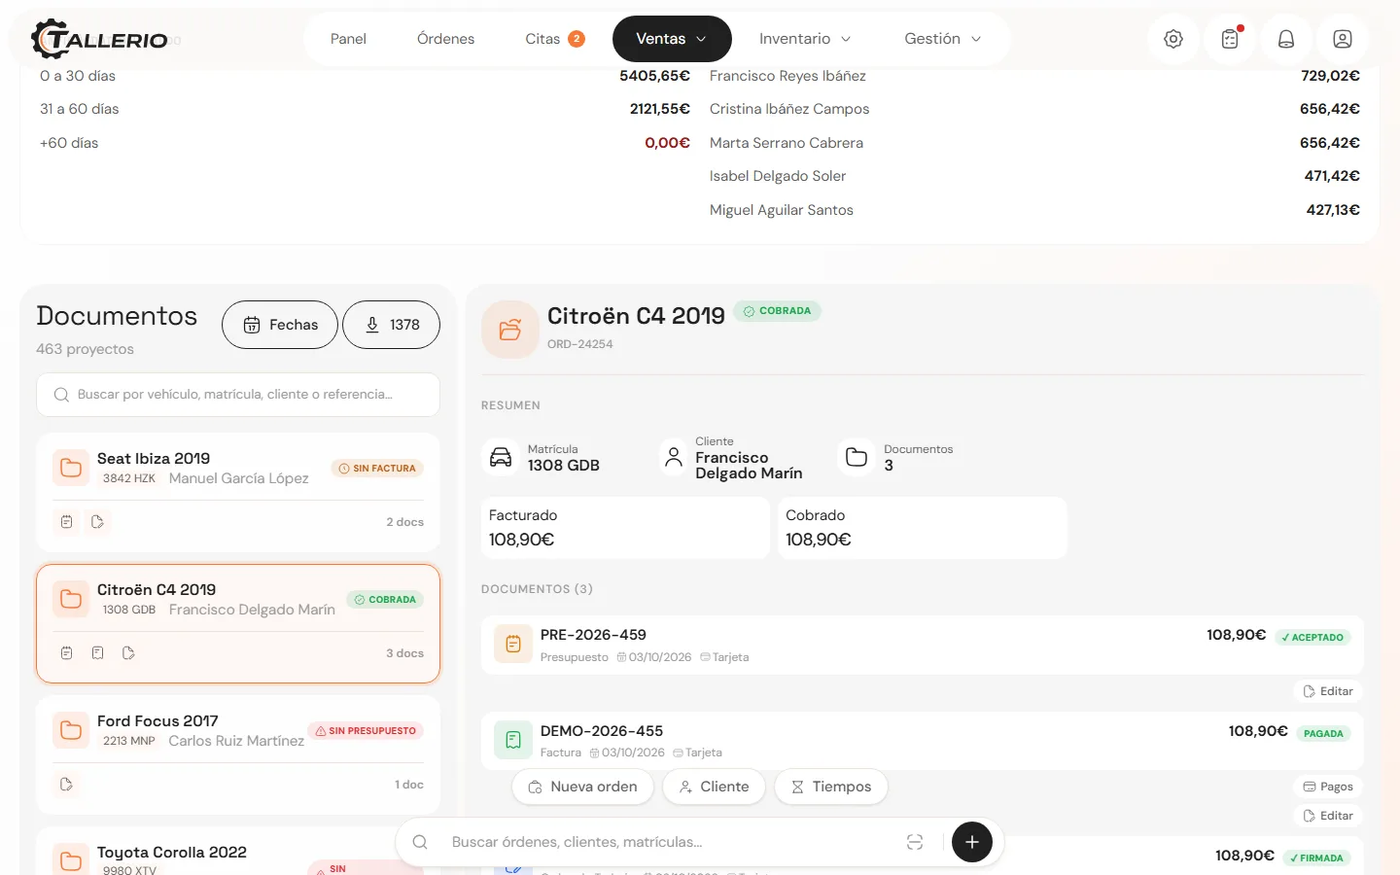Click the client name Isabel Delgado Soler
The image size is (1400, 875).
click(x=778, y=176)
